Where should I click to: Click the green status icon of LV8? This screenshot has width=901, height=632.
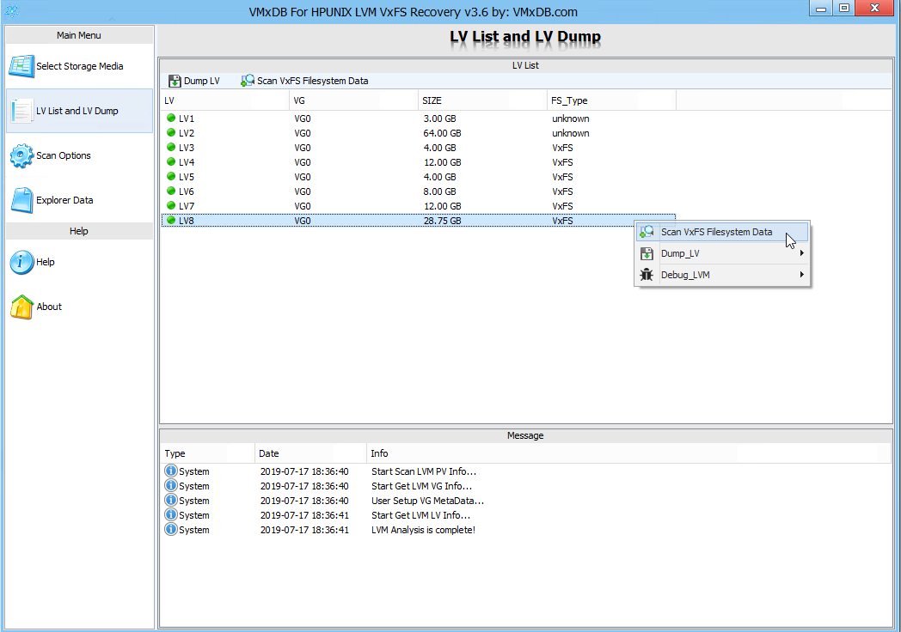[171, 221]
